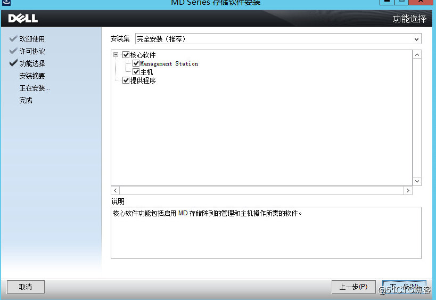Select the 完成 step in sidebar

[x=26, y=100]
